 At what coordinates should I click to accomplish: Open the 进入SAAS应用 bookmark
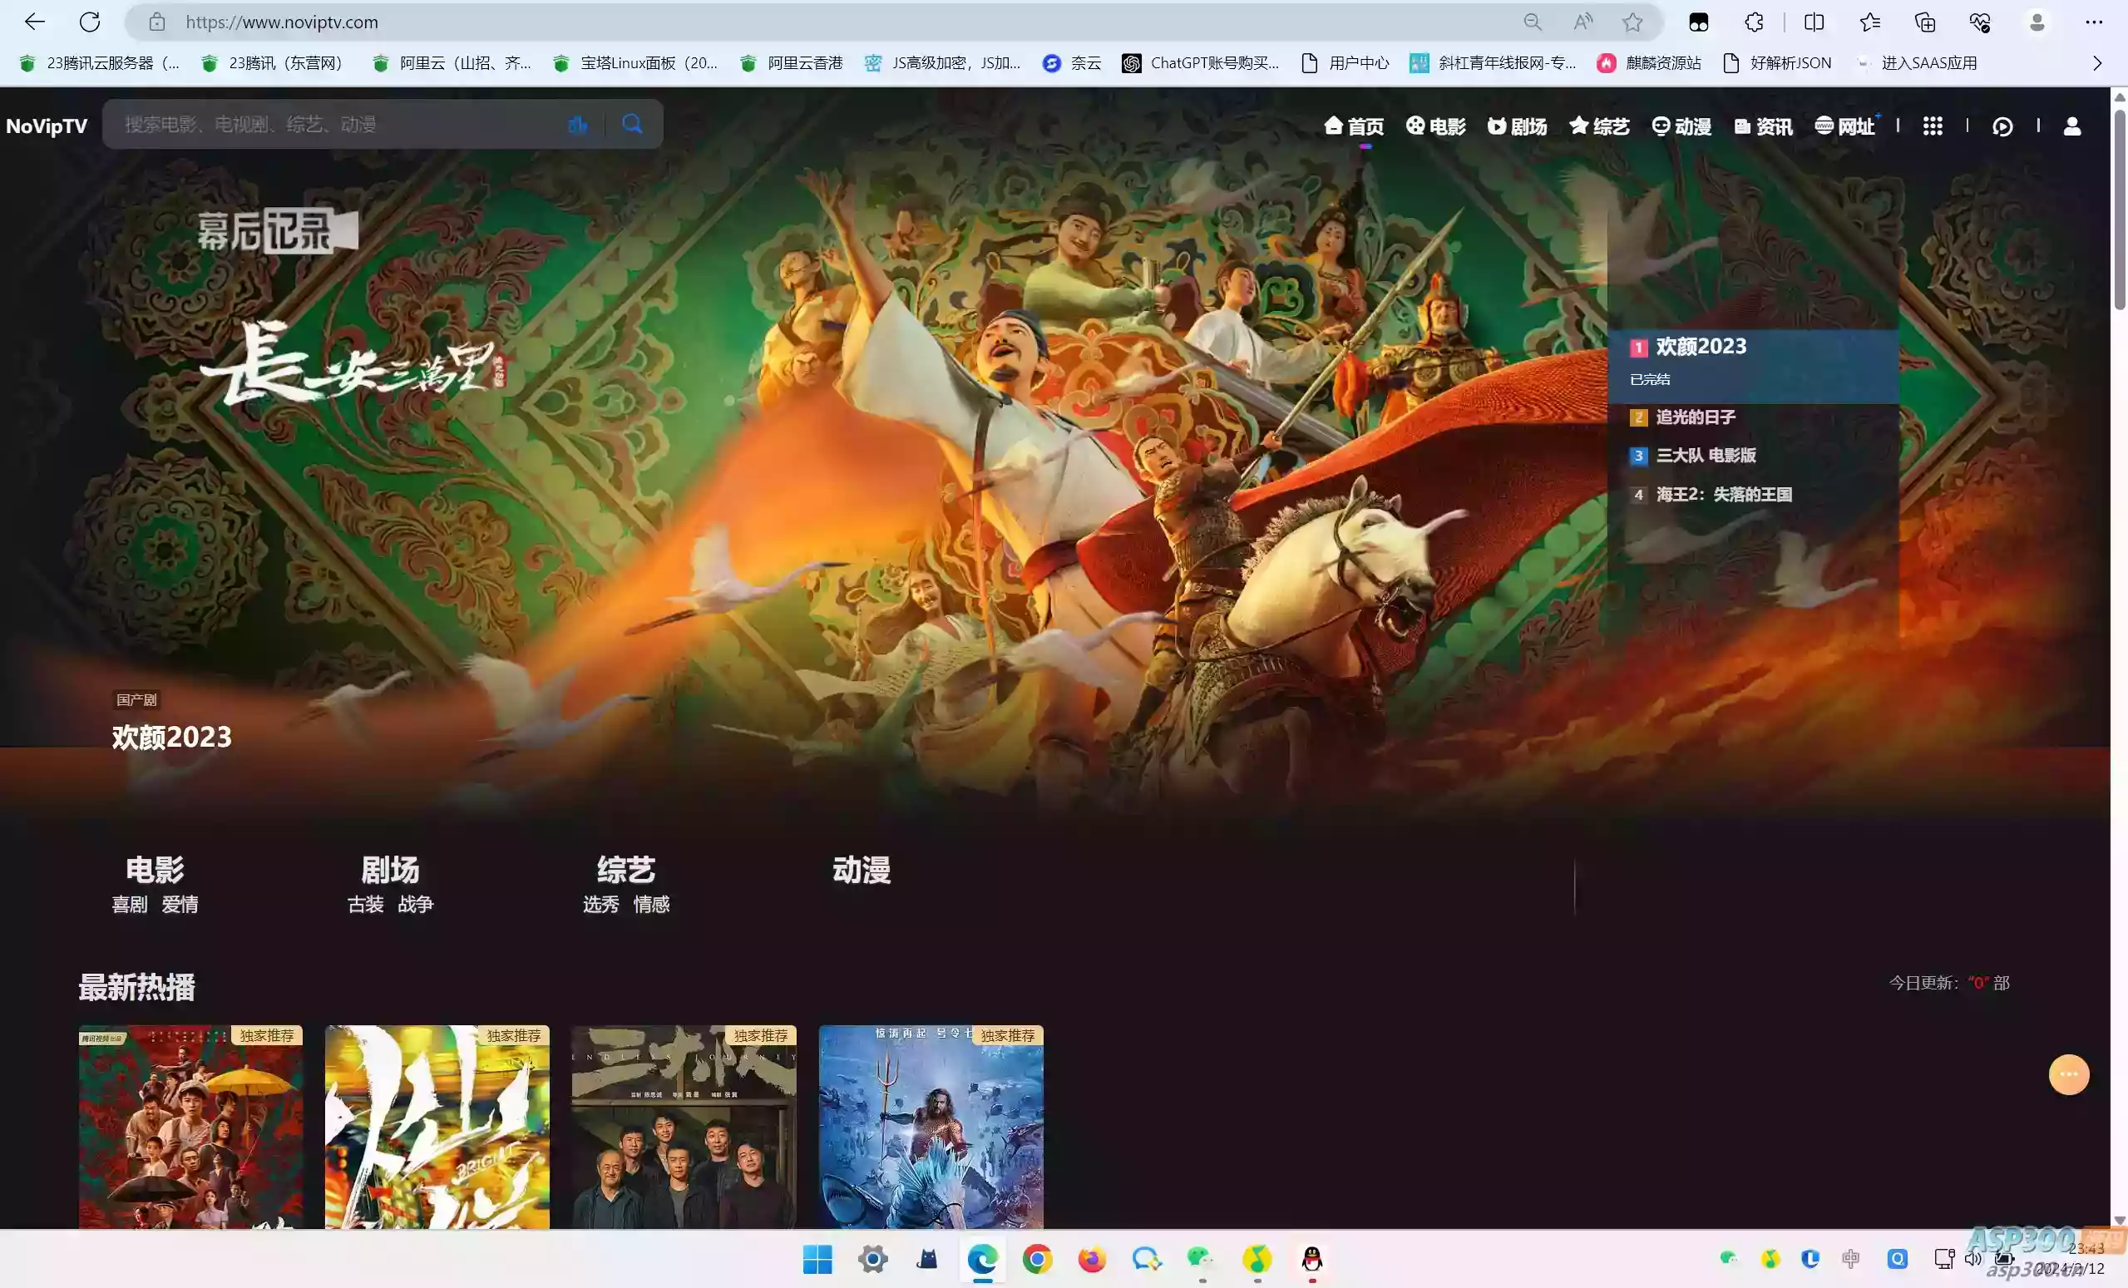tap(1917, 63)
